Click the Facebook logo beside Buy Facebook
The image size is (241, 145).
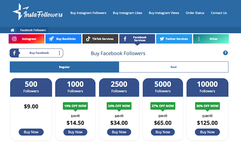(14, 53)
